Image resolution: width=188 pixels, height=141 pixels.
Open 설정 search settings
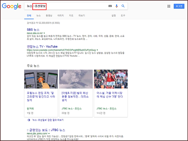click(114, 15)
